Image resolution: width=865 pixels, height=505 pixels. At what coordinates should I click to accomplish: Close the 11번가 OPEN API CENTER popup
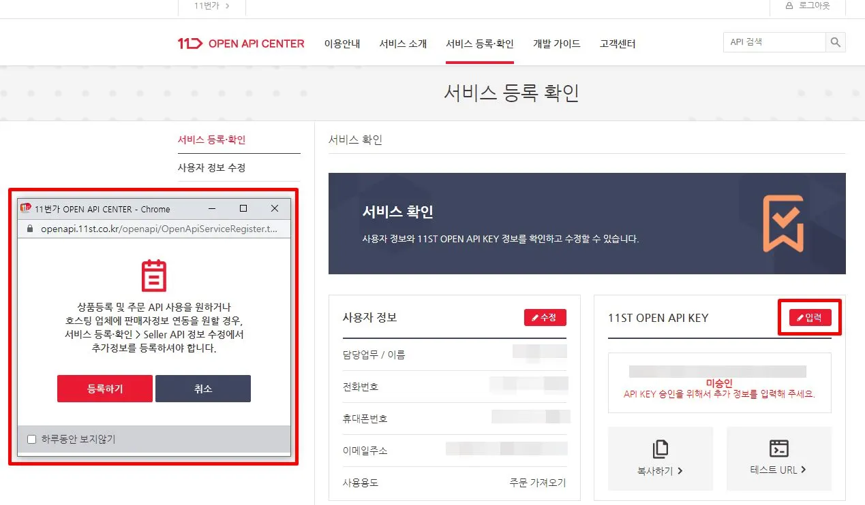[275, 208]
